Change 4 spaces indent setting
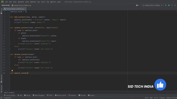The image size is (177, 99). 162,98
